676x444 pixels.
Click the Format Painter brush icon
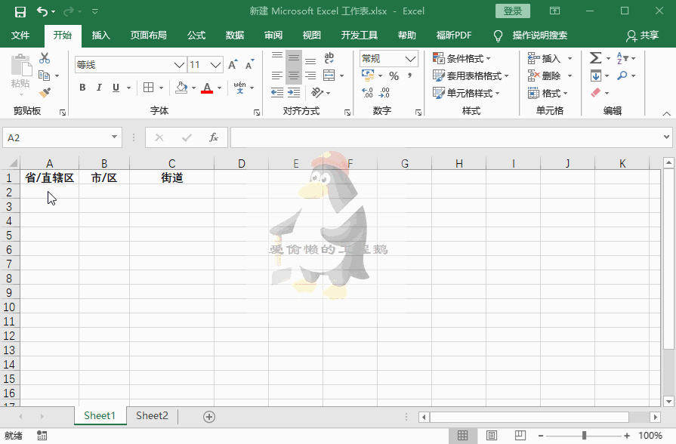tap(45, 92)
